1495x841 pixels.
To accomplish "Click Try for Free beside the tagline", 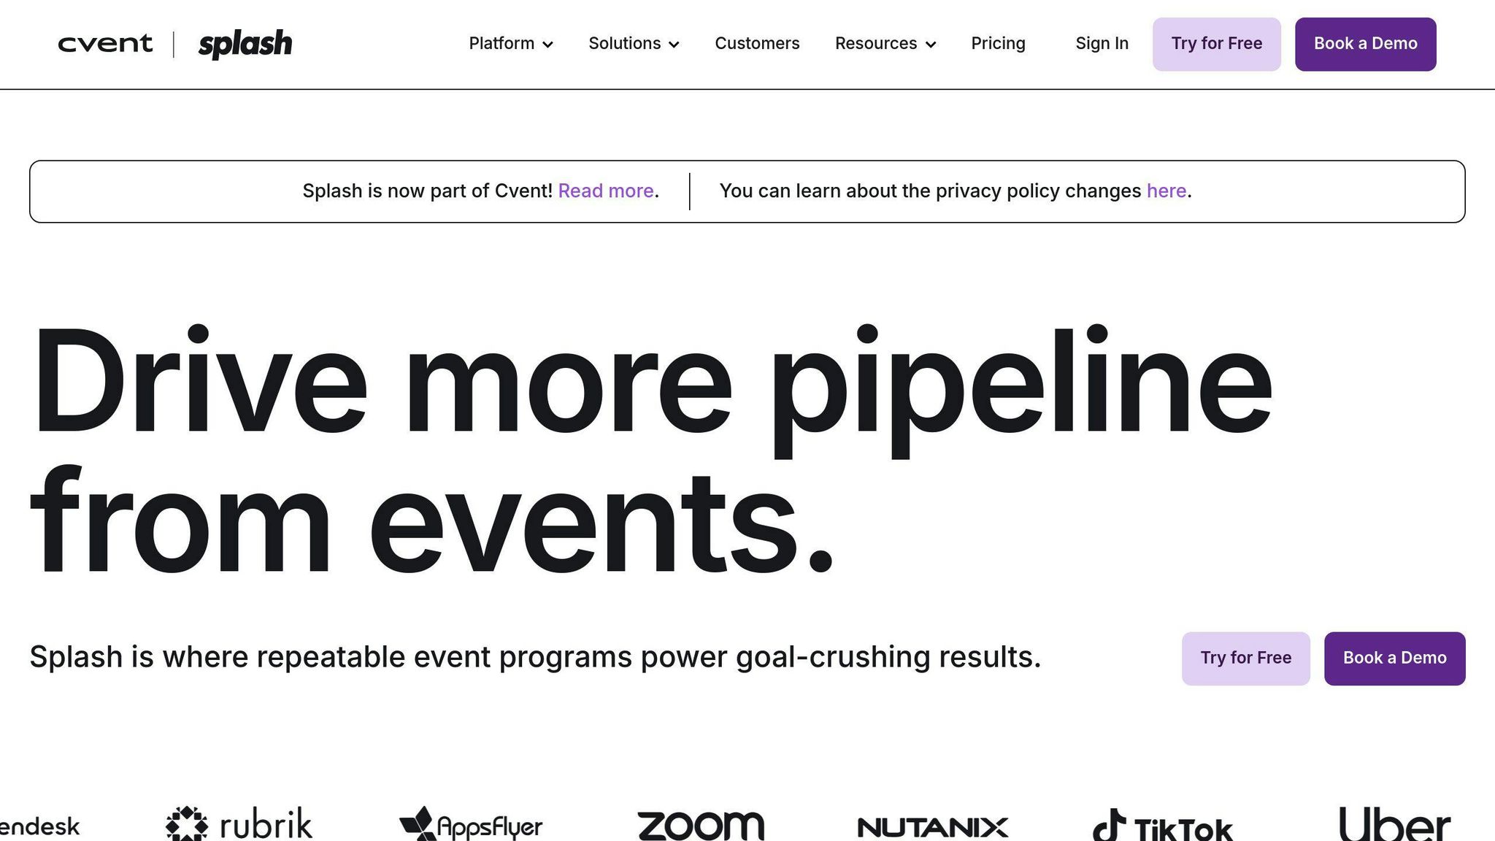I will coord(1245,658).
